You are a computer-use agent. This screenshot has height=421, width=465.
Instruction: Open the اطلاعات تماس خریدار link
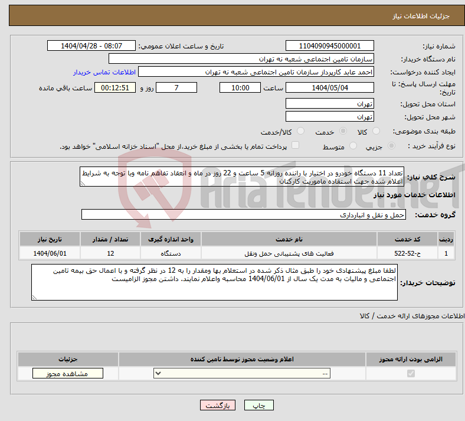click(x=104, y=72)
